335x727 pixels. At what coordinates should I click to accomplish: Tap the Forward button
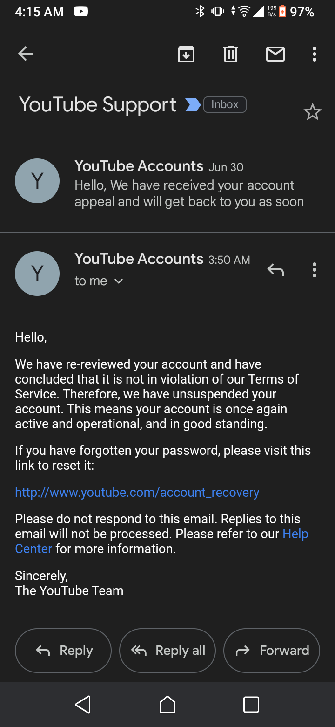(x=272, y=651)
